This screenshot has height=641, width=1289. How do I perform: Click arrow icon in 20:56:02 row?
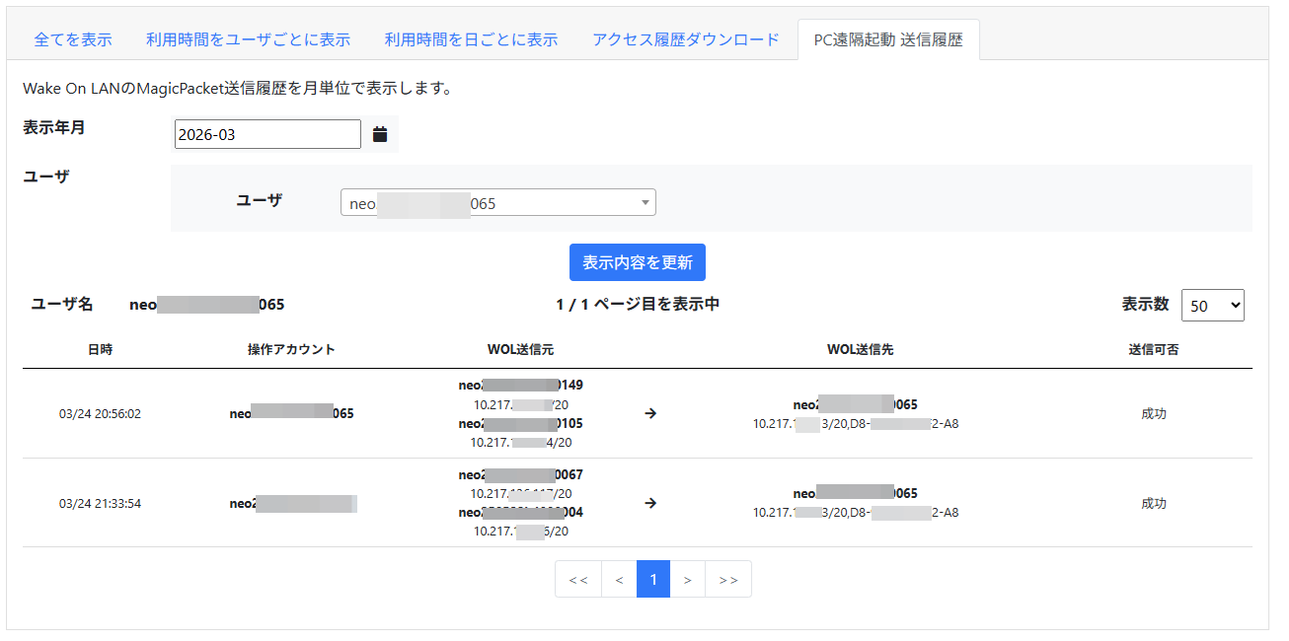pyautogui.click(x=650, y=413)
